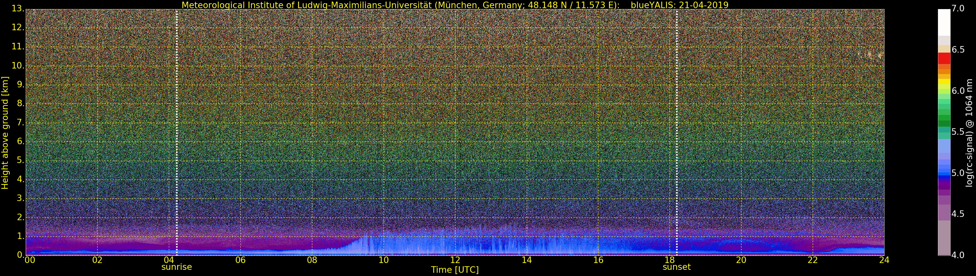Click the height axis tick label '12.'

19,28
